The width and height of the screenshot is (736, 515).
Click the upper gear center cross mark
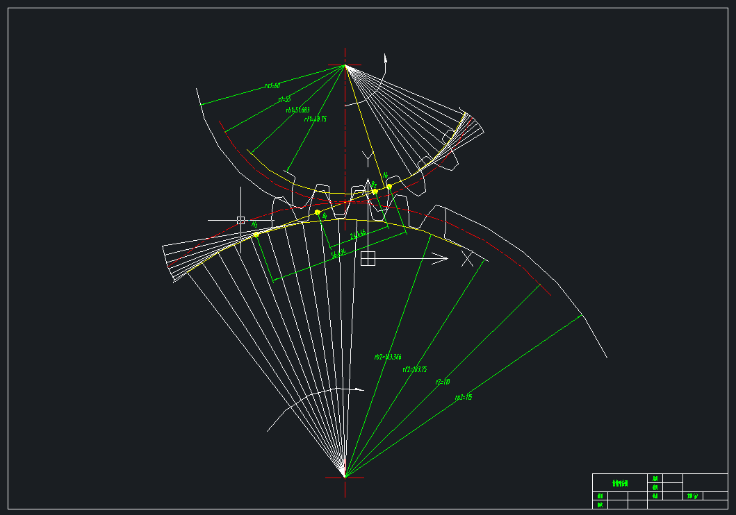[x=345, y=65]
